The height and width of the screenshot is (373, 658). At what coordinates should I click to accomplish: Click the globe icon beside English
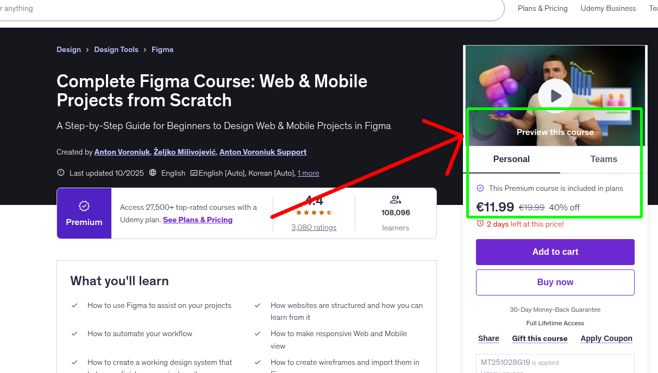coord(153,172)
